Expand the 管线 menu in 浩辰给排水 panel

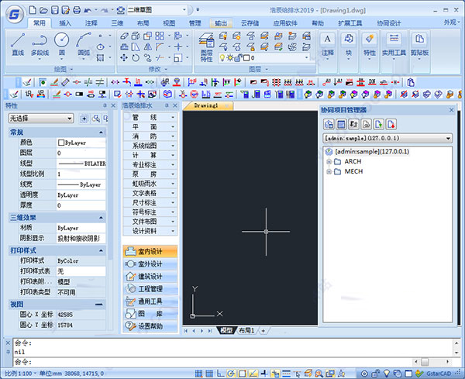150,118
